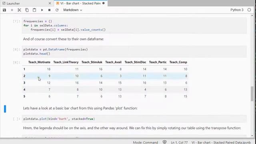This screenshot has height=144, width=256.
Task: Select the 'And of course convert' markdown cell
Action: 64,39
